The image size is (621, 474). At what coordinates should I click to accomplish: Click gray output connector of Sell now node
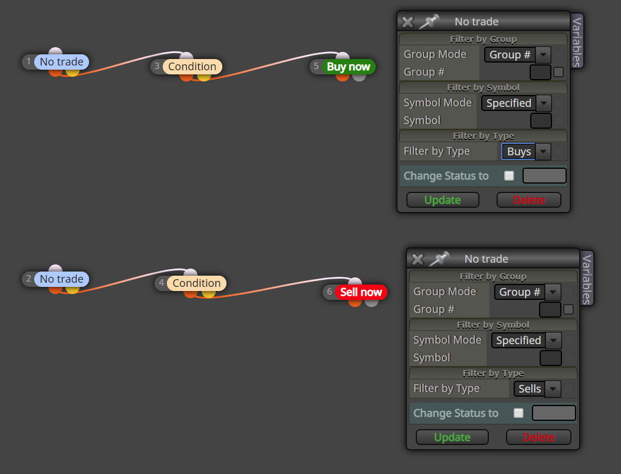(x=372, y=302)
